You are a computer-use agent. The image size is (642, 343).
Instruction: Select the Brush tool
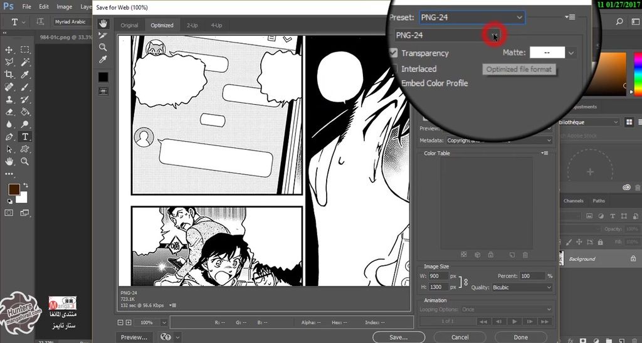(25, 87)
